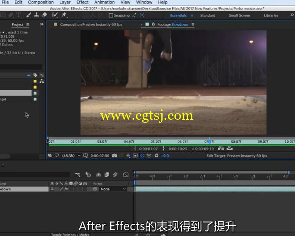Adjust the exposure value +0.0
This screenshot has height=236, width=295.
pos(164,156)
